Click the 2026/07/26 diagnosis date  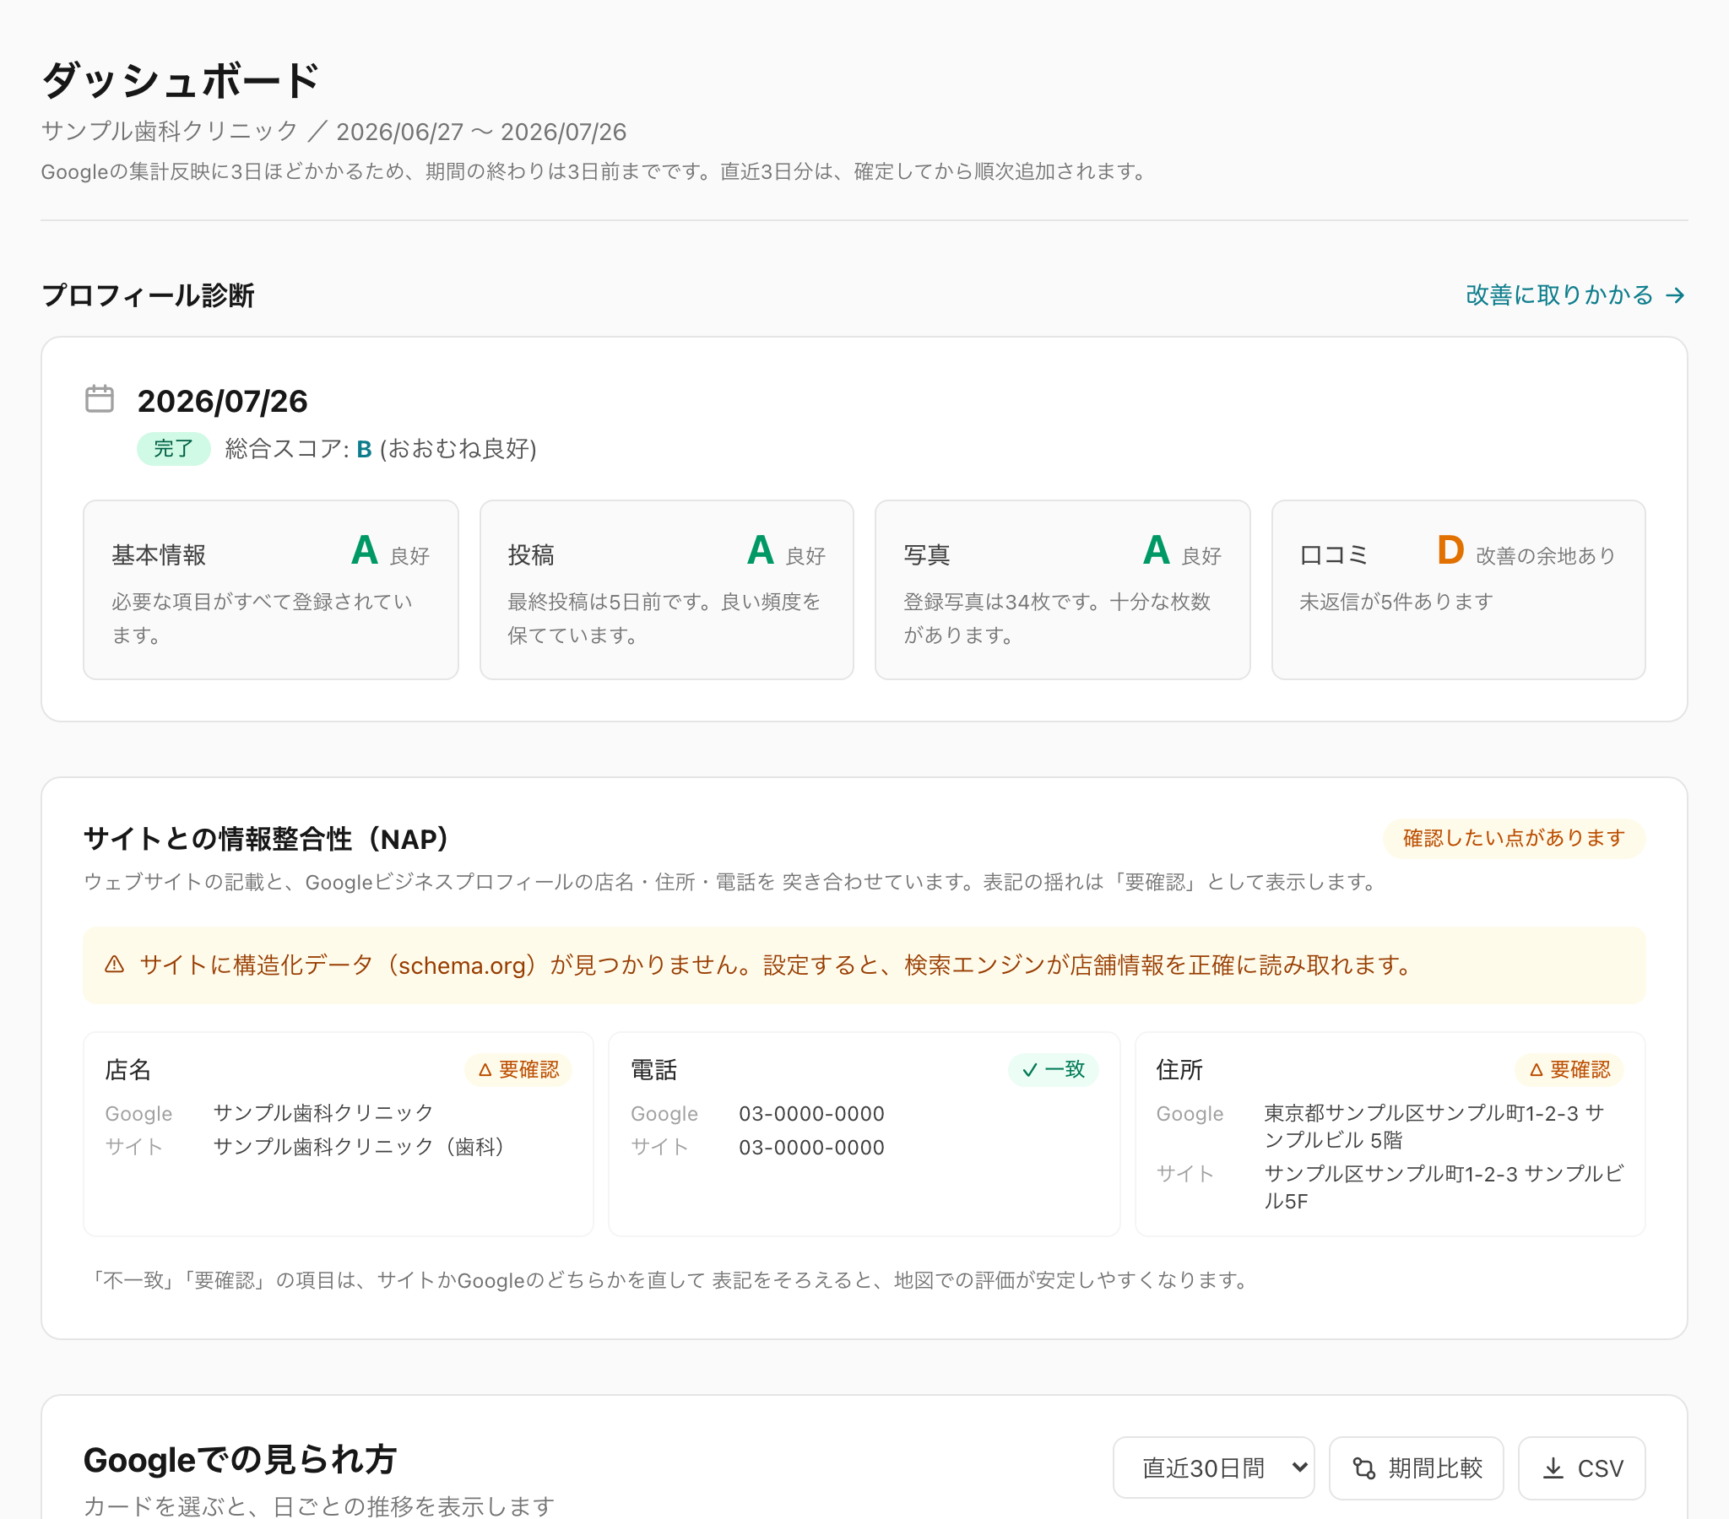click(x=223, y=401)
